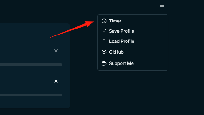
Task: Select the Timer menu entry text
Action: click(x=115, y=21)
